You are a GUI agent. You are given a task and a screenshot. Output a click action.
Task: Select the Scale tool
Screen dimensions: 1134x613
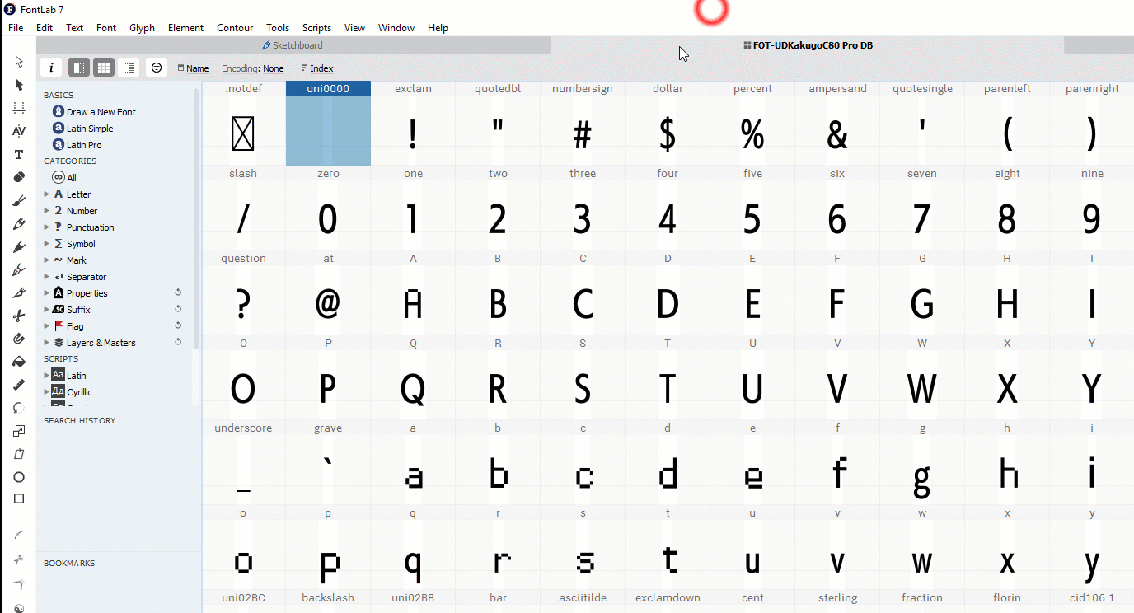tap(19, 431)
